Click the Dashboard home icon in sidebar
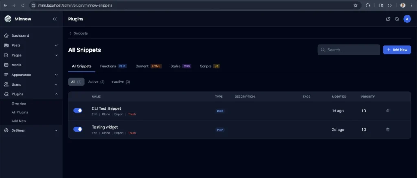The height and width of the screenshot is (178, 417). pyautogui.click(x=7, y=36)
